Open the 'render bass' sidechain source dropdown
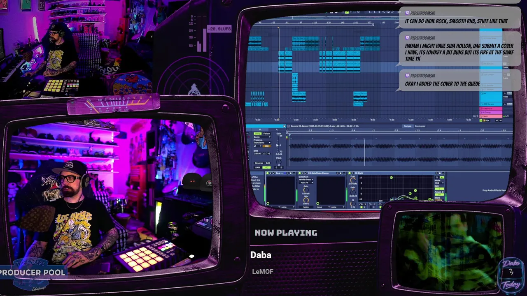 [306, 179]
